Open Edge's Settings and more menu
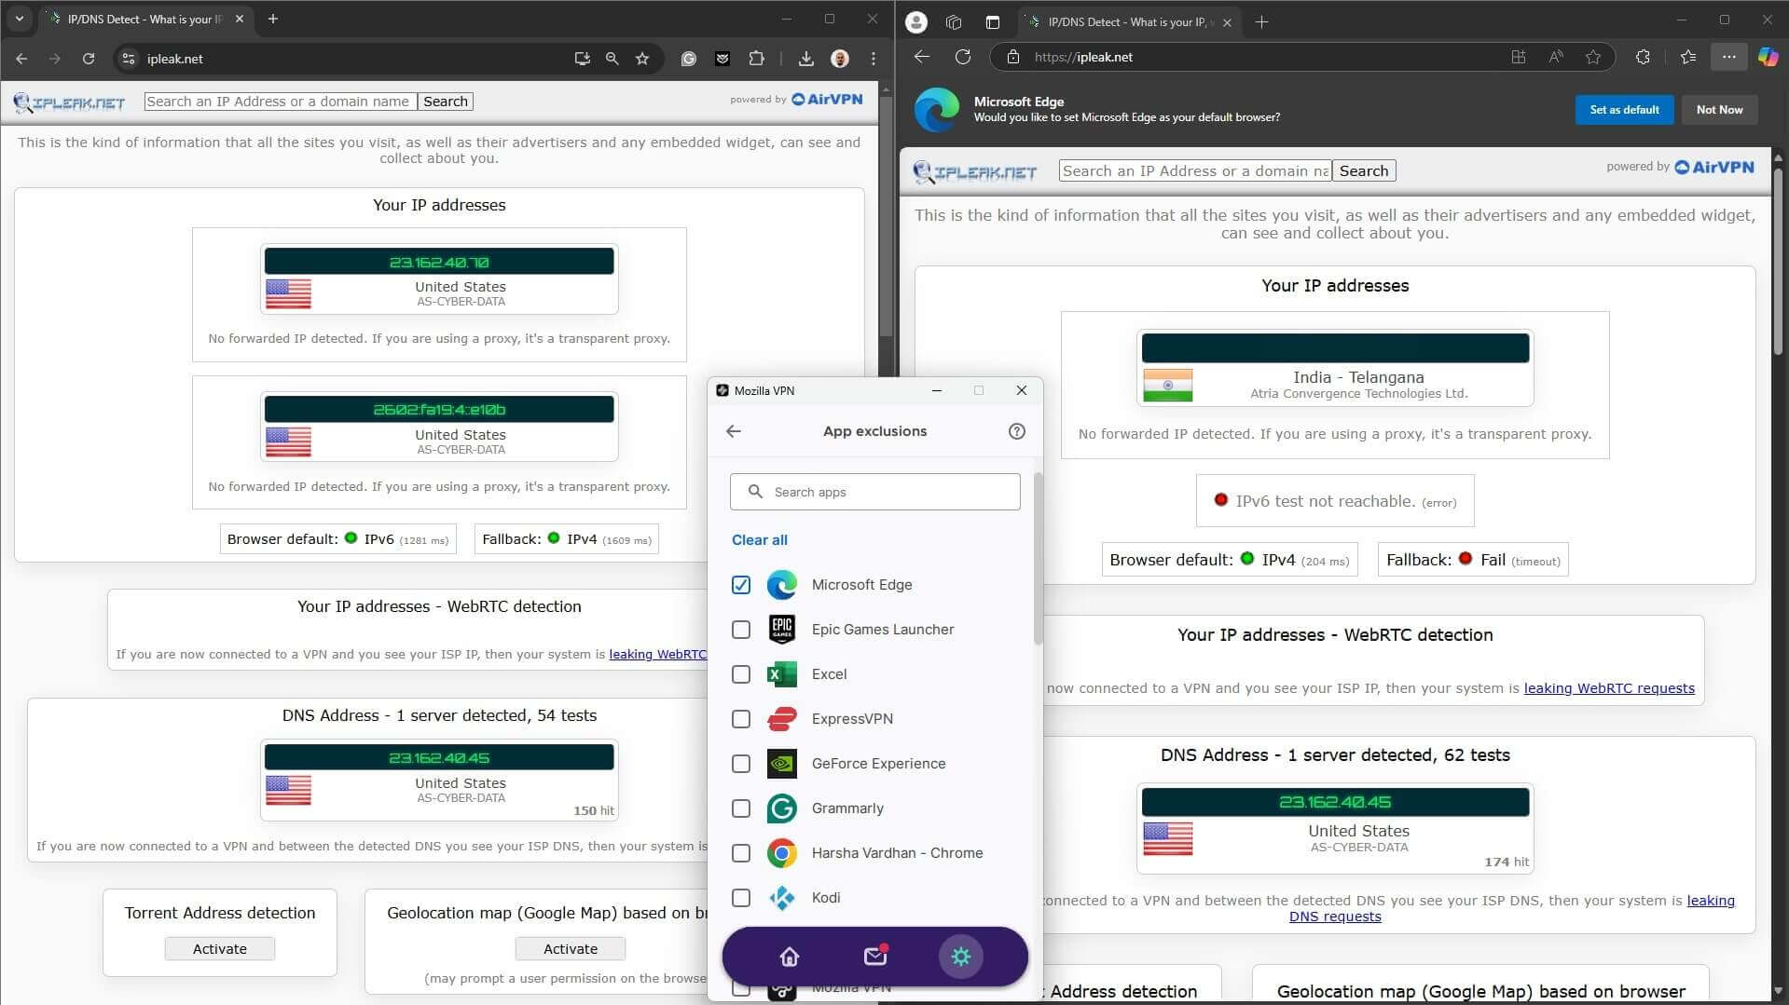Viewport: 1789px width, 1005px height. click(1727, 57)
